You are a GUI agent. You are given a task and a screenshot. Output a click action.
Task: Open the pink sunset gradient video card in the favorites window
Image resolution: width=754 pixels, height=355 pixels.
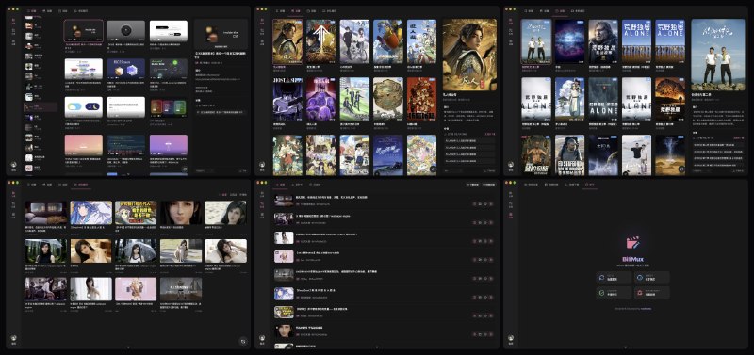pyautogui.click(x=84, y=146)
